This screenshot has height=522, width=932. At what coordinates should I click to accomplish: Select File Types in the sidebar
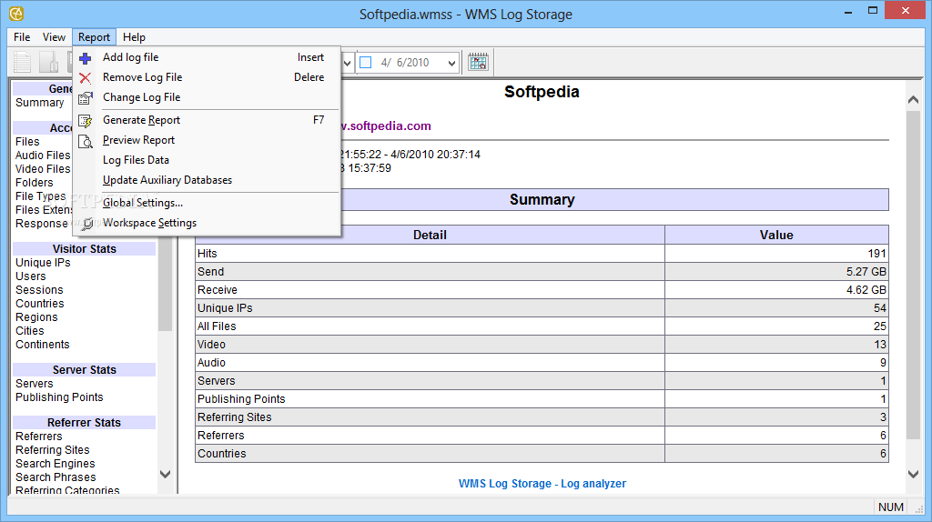(40, 196)
